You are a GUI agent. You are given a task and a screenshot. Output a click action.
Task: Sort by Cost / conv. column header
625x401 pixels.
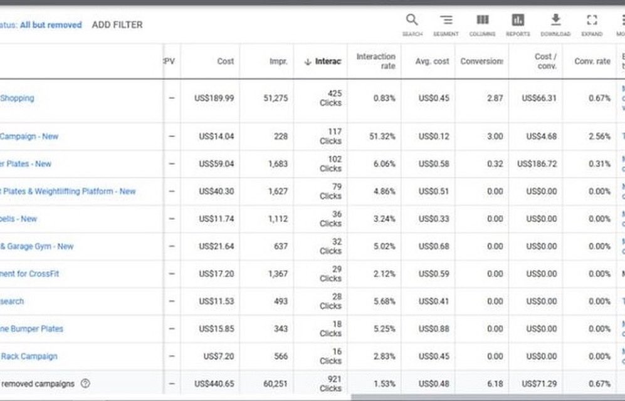tap(545, 61)
